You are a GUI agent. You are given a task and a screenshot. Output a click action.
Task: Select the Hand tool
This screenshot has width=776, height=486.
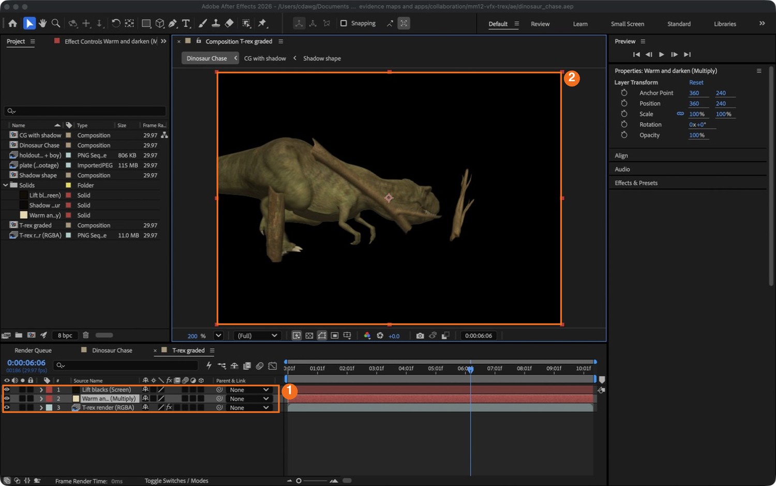(x=42, y=23)
